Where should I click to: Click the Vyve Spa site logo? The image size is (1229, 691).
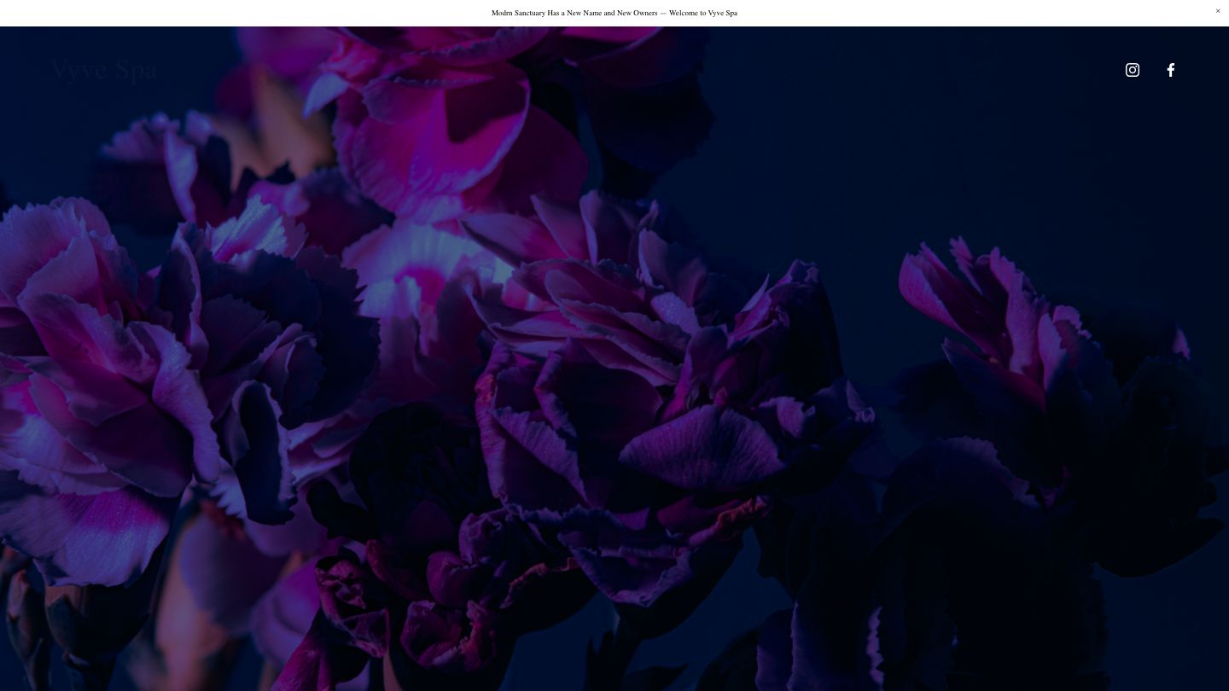[x=103, y=69]
